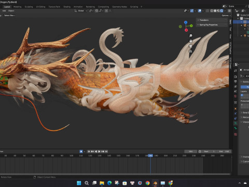Open the Options dropdown in viewport
Screen dimensions: 249x187
(226, 16)
